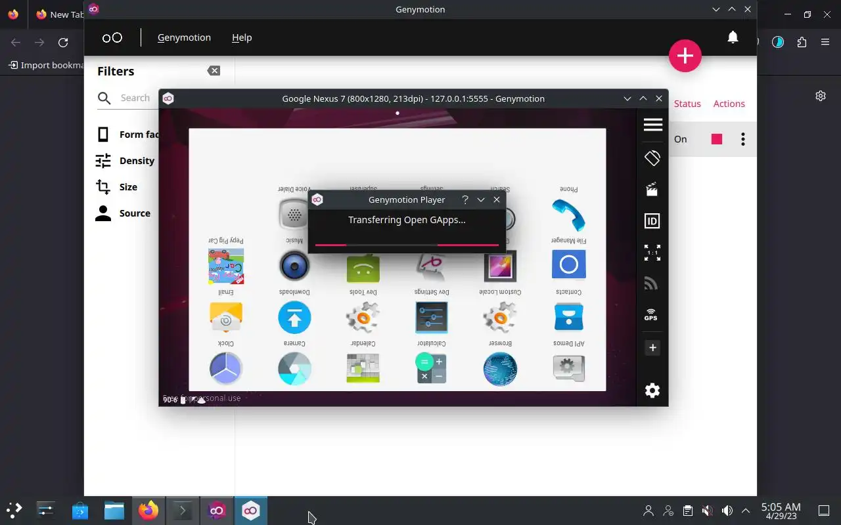Open the Dev Tools gear app
Viewport: 841px width, 525px height.
[x=363, y=318]
